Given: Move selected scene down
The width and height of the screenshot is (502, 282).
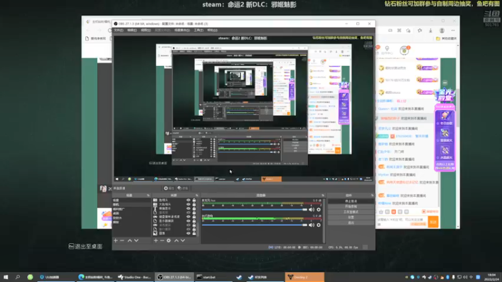Looking at the screenshot, I should coord(136,241).
